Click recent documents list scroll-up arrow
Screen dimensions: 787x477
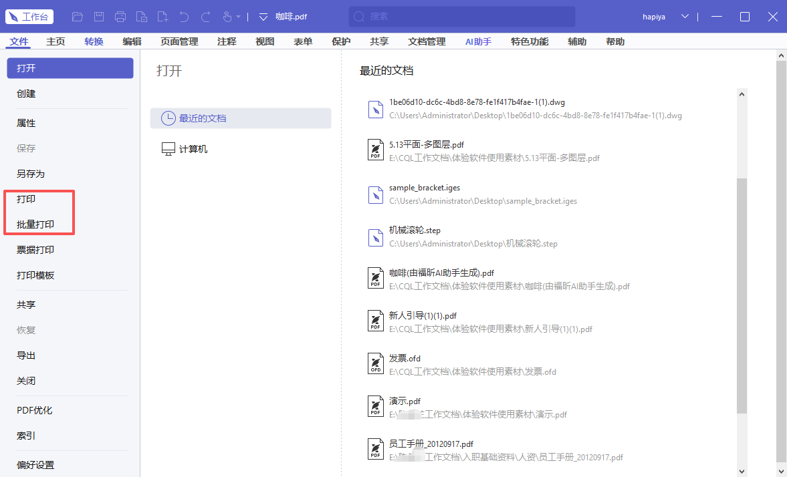point(742,94)
